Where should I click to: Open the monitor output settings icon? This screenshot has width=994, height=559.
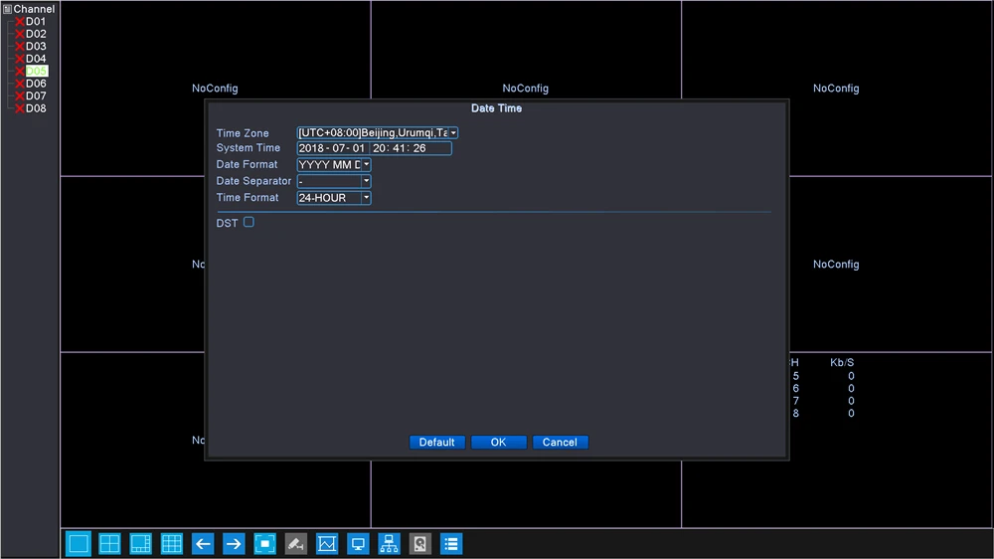tap(358, 544)
